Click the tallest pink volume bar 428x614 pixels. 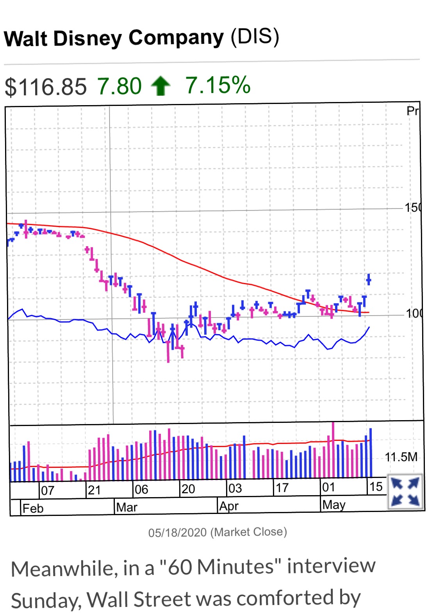pos(333,449)
